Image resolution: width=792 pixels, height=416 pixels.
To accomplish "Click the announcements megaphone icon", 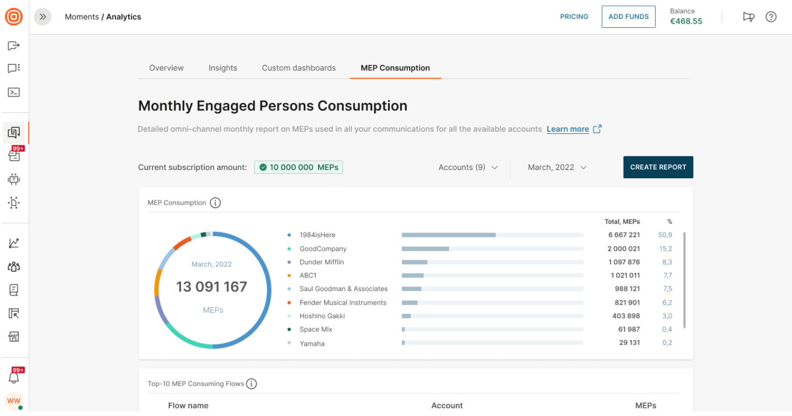I will pyautogui.click(x=748, y=17).
